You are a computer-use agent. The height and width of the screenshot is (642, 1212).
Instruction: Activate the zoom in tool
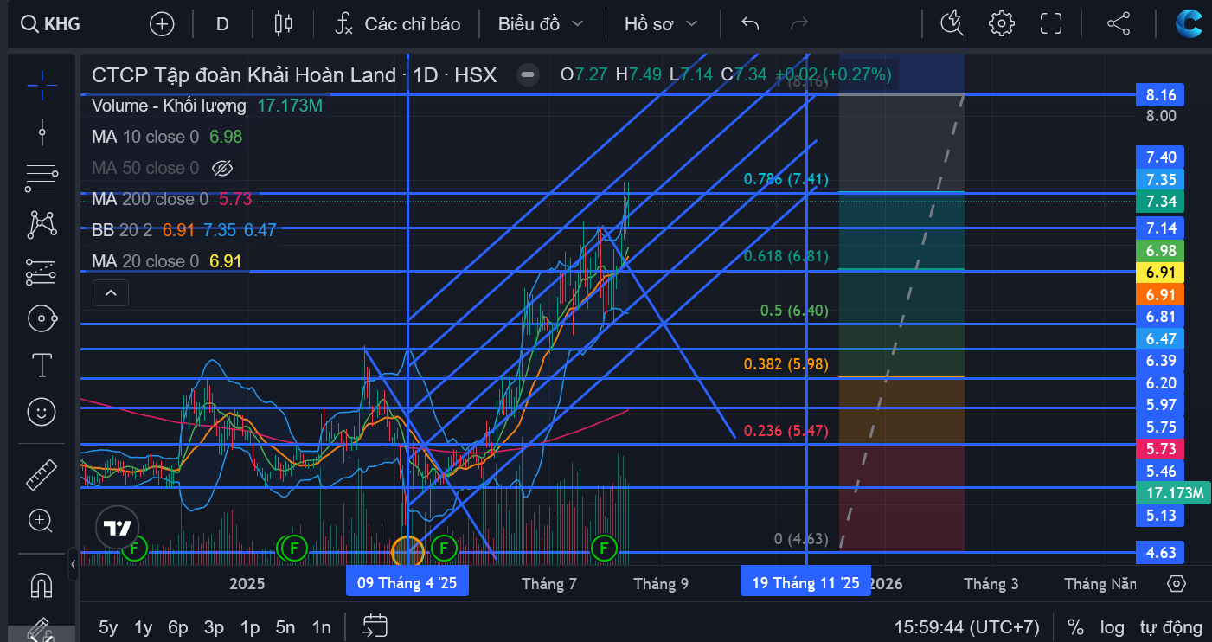[x=42, y=521]
